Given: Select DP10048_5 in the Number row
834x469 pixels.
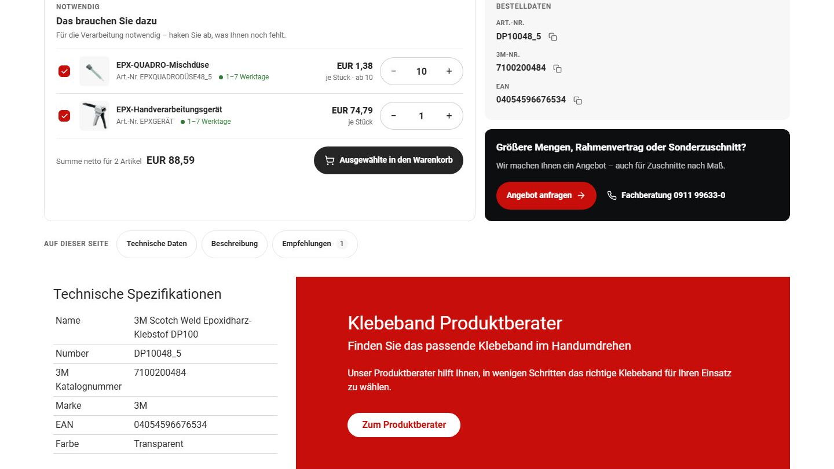Looking at the screenshot, I should (x=158, y=354).
